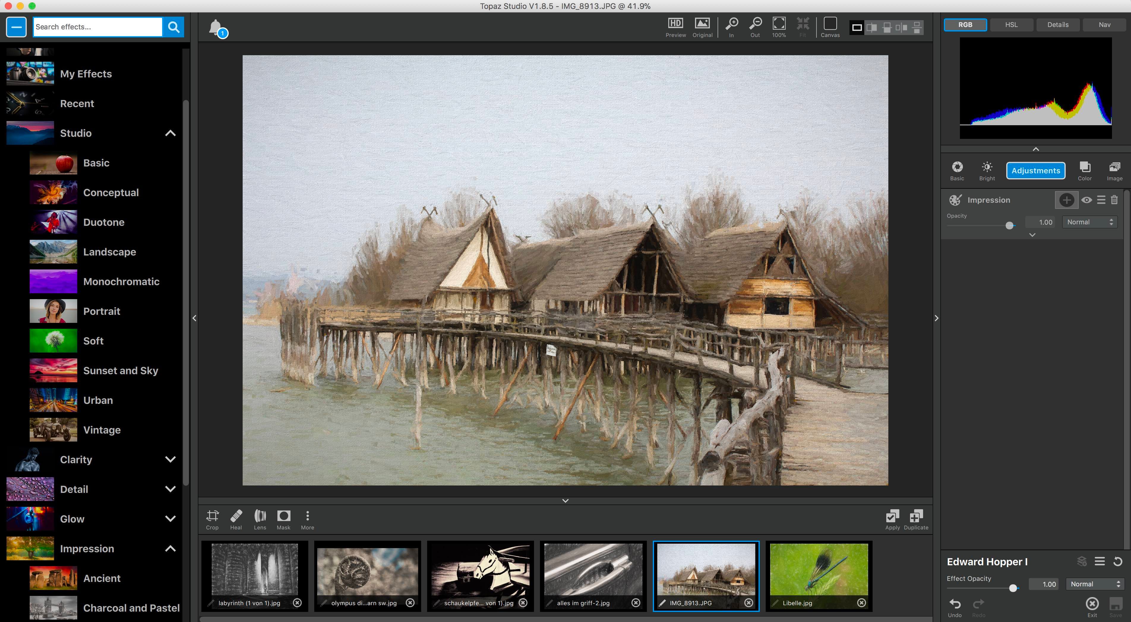The width and height of the screenshot is (1131, 622).
Task: Select the Heal tool
Action: click(236, 520)
